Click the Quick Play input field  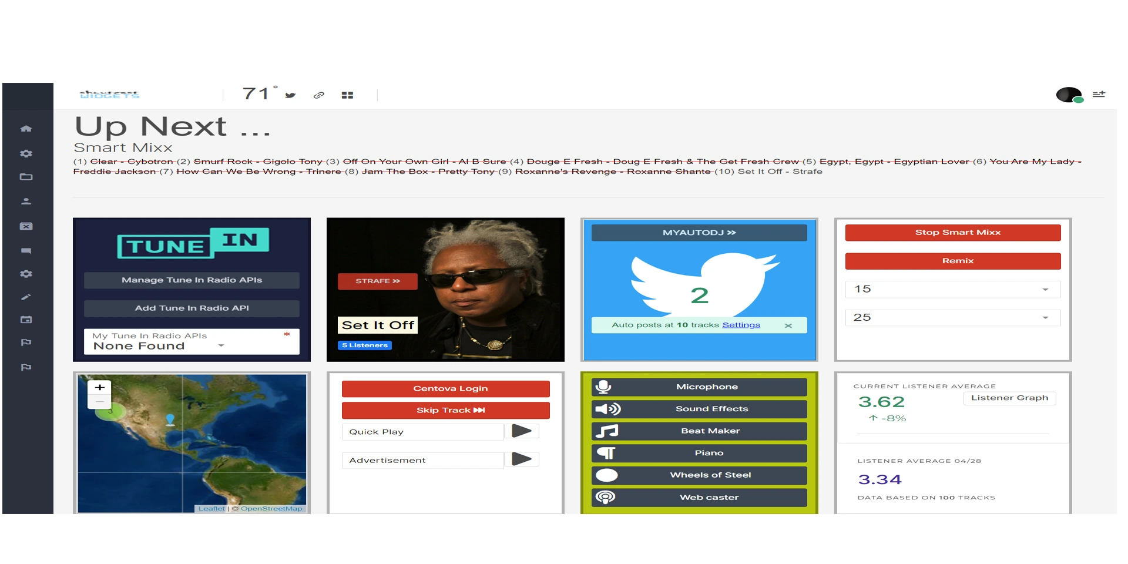click(423, 432)
